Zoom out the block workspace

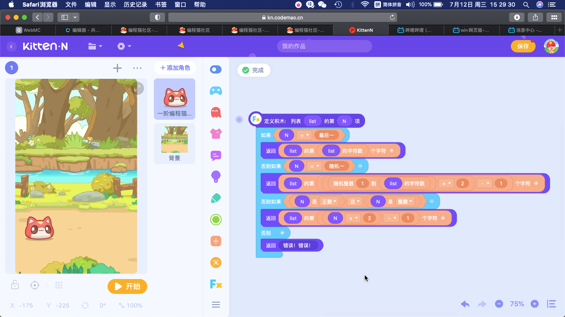click(x=499, y=304)
